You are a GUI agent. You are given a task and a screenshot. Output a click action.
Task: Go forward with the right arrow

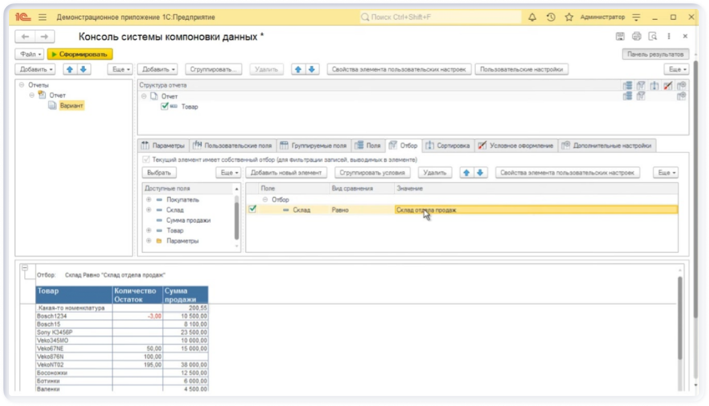[44, 36]
